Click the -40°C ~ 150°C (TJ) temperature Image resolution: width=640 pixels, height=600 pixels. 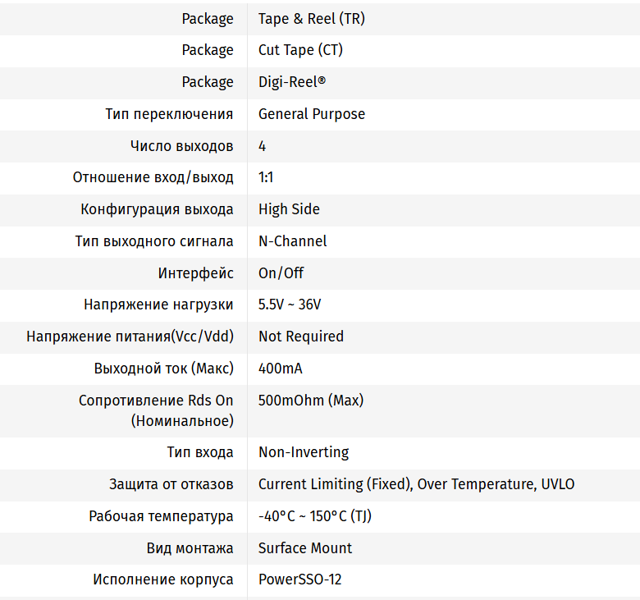315,516
